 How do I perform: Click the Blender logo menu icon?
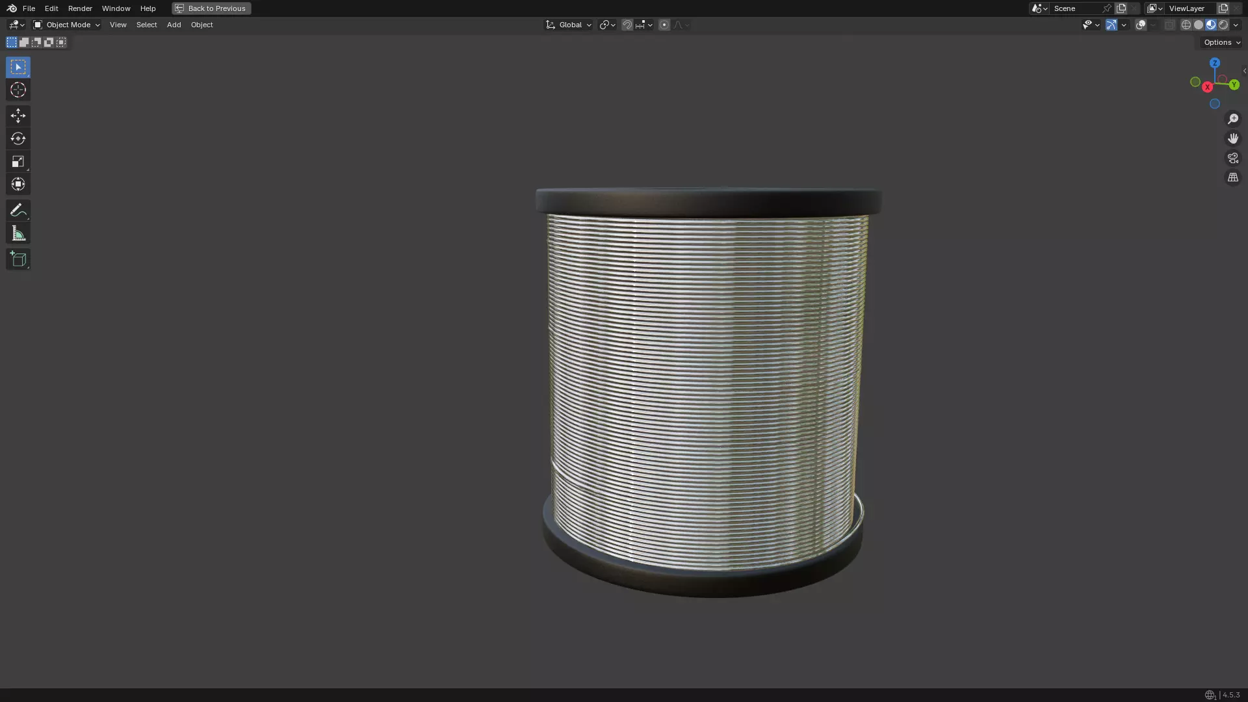pyautogui.click(x=12, y=8)
